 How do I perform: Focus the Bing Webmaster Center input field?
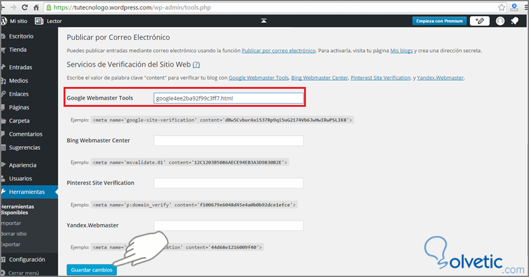click(x=229, y=140)
